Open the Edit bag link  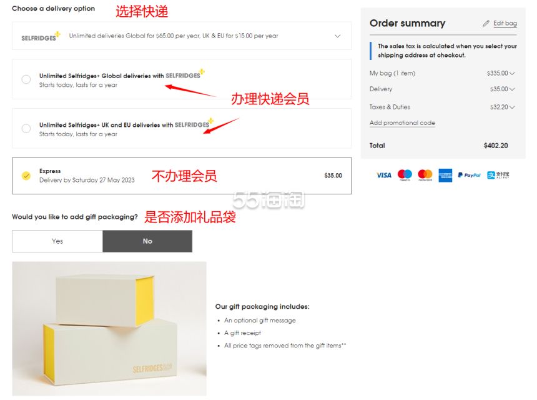(x=505, y=23)
